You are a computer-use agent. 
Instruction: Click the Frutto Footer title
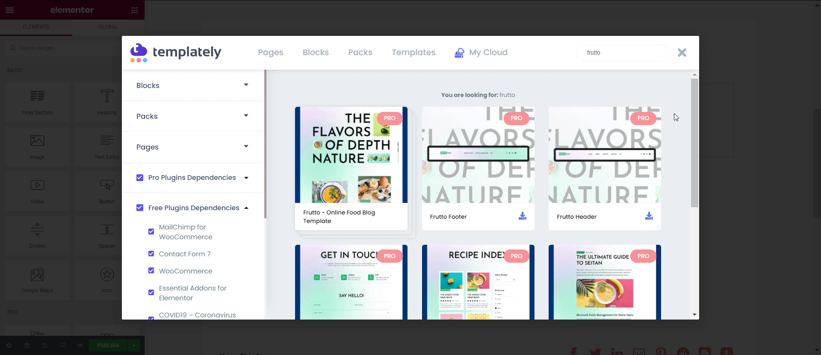(x=448, y=217)
